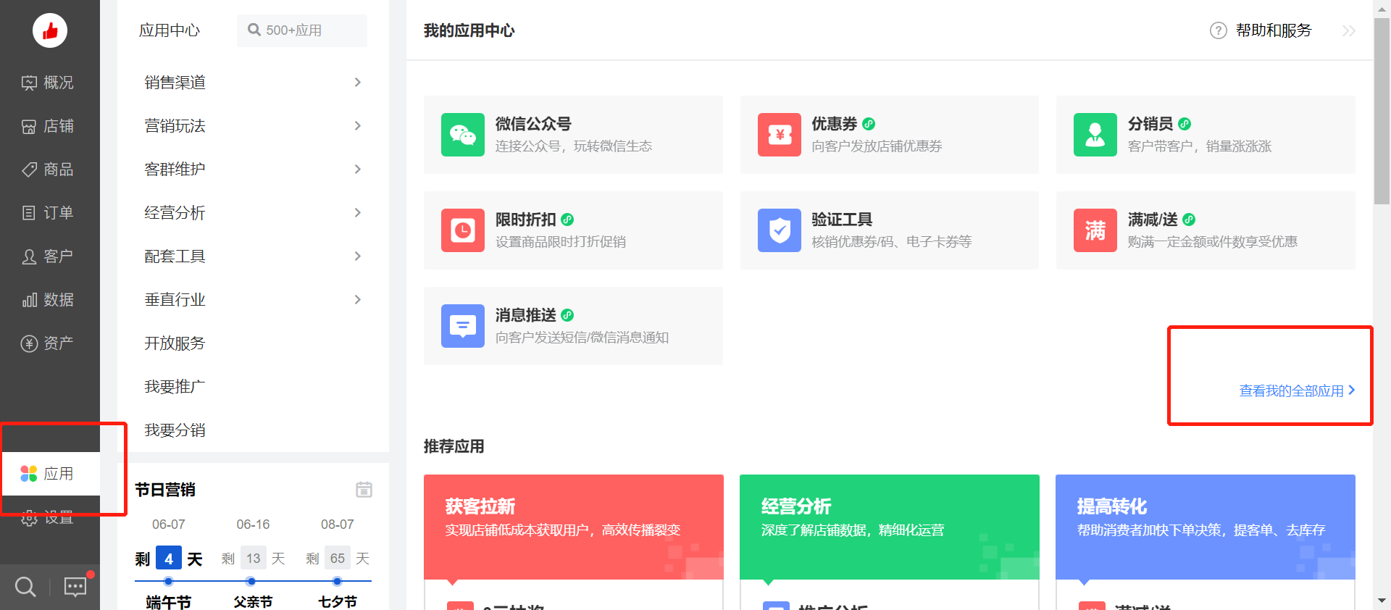The height and width of the screenshot is (610, 1391).
Task: Click the verification tool (验证工具) shield icon
Action: coord(779,230)
